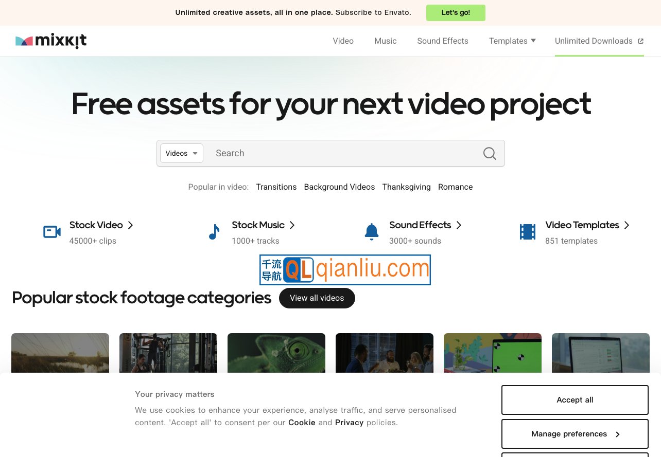Expand the Templates navigation menu
This screenshot has height=457, width=661.
512,41
